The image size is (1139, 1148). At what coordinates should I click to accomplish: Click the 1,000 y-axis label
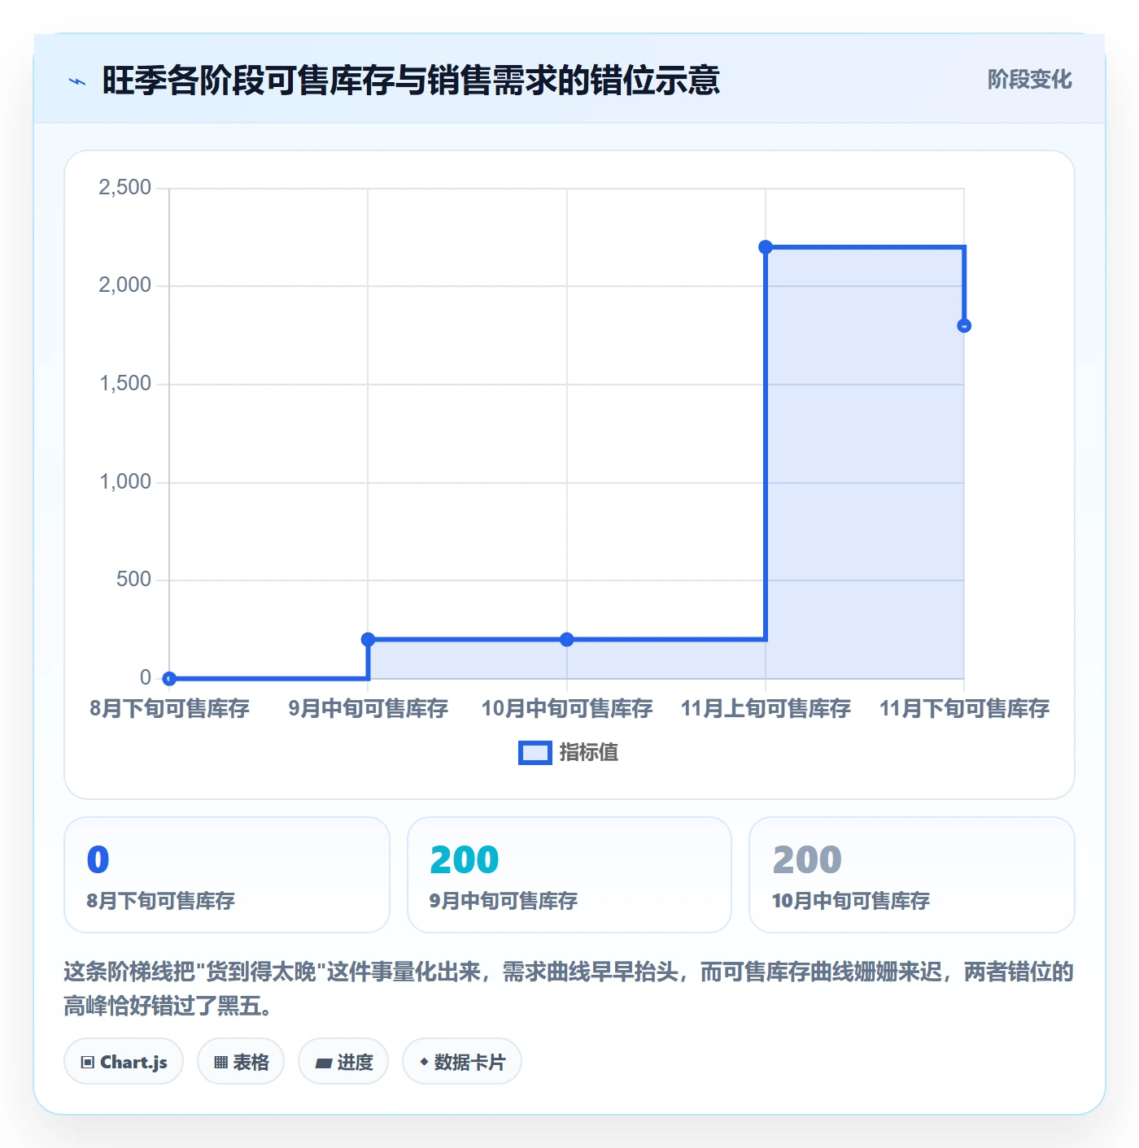coord(125,482)
